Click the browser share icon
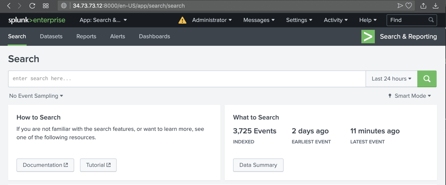 (423, 6)
